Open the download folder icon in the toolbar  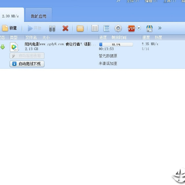point(80,28)
